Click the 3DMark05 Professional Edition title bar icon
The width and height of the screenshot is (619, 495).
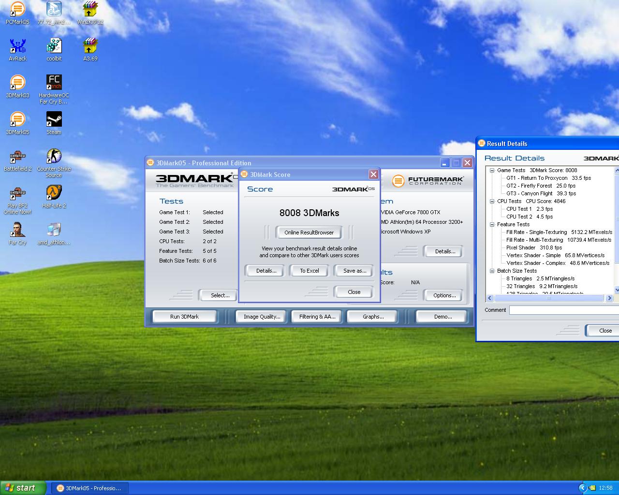coord(150,162)
